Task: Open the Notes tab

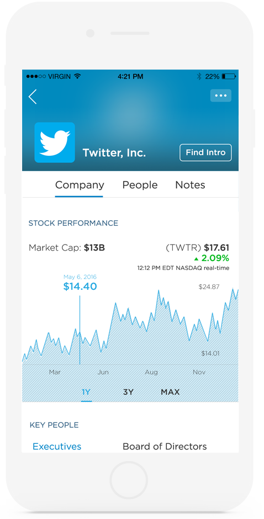Action: tap(190, 185)
